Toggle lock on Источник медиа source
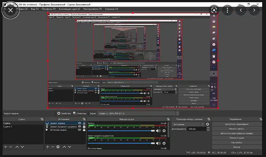The width and height of the screenshot is (266, 157). pos(84,130)
